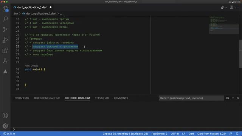Select the КОНСОЛЬ ОТЛАДКИ panel tab

pos(78,98)
